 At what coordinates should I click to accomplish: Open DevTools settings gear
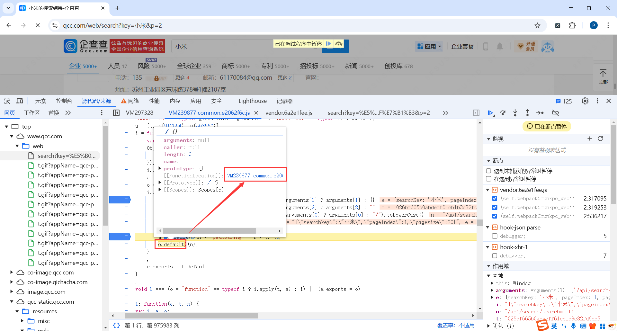coord(585,101)
